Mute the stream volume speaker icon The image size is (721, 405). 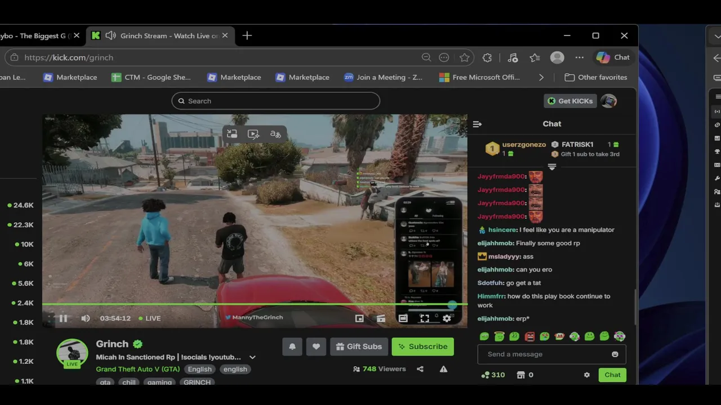click(x=85, y=318)
